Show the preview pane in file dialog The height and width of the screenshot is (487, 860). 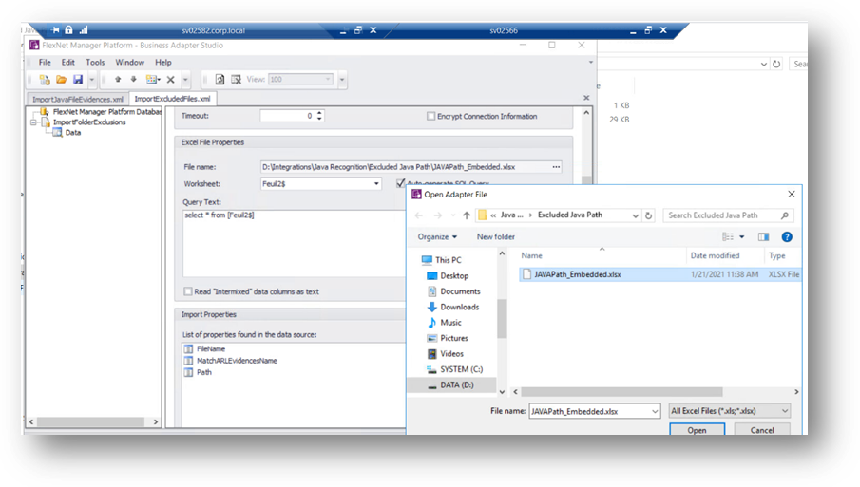pos(763,237)
